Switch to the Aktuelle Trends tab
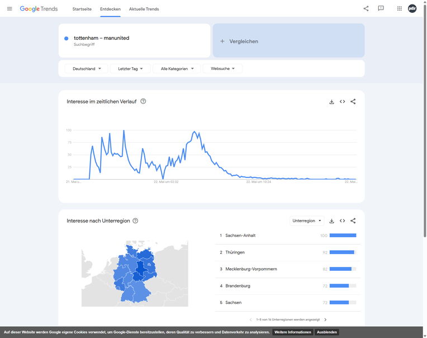Viewport: 427px width, 338px height. [x=144, y=9]
